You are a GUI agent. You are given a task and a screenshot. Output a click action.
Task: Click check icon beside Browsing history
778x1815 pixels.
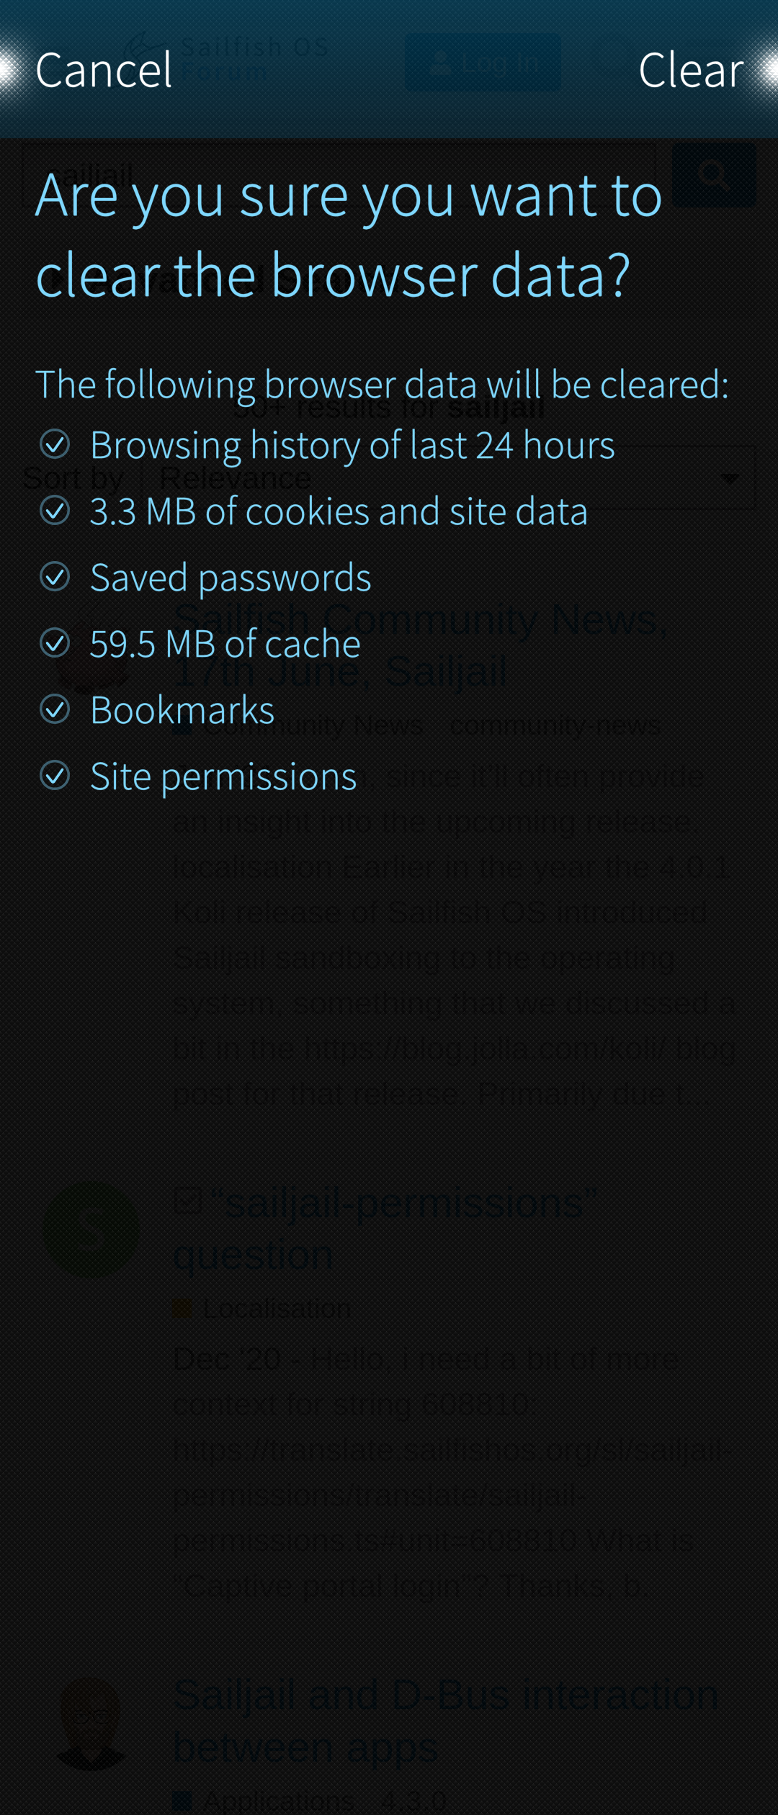click(x=55, y=444)
